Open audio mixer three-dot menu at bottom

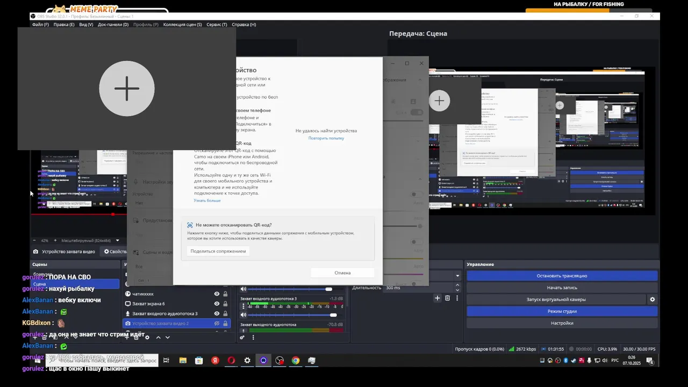pyautogui.click(x=252, y=338)
